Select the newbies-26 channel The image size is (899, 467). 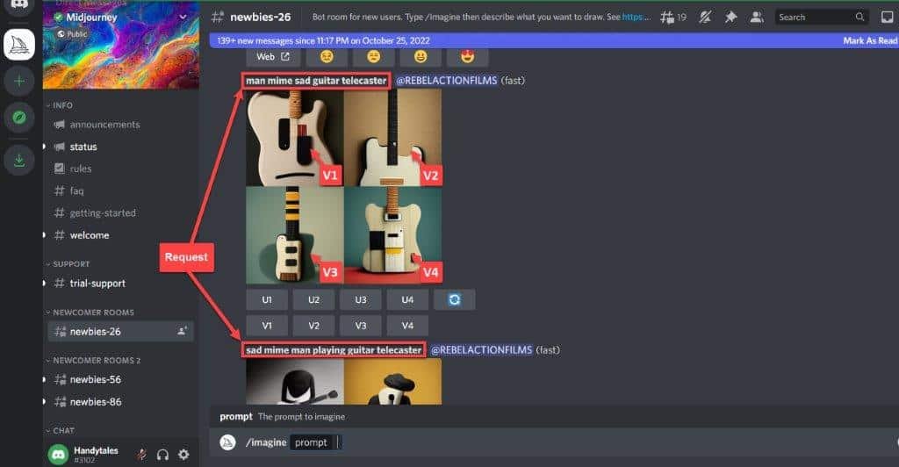[x=121, y=331]
